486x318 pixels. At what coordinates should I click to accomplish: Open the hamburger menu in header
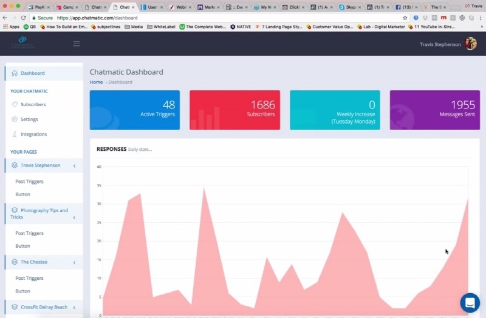tap(77, 44)
